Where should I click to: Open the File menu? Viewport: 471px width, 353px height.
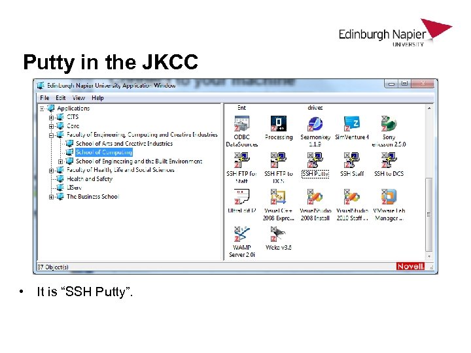44,98
